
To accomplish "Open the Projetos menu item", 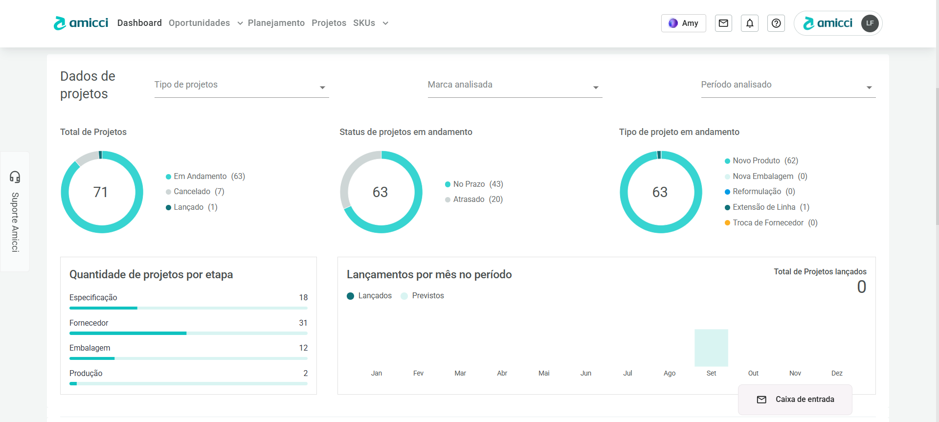I will [x=329, y=23].
